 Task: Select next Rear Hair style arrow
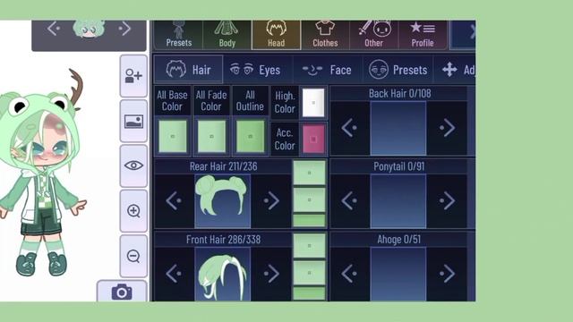coord(271,200)
